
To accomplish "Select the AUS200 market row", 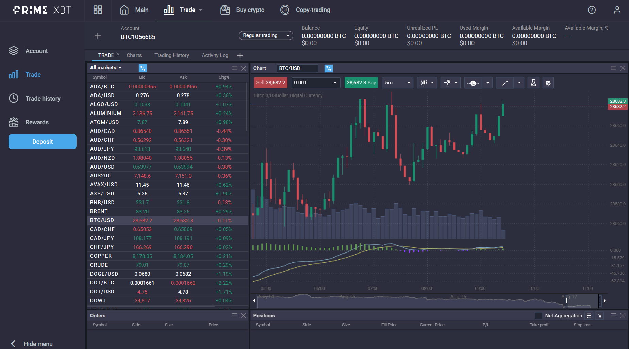I will (x=168, y=176).
